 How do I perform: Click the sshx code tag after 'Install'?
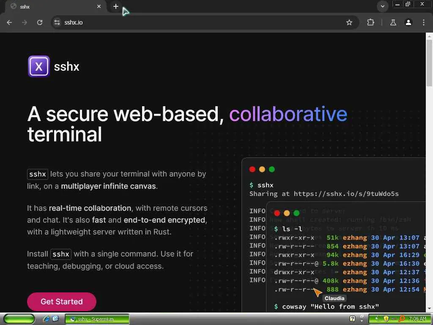pos(61,254)
